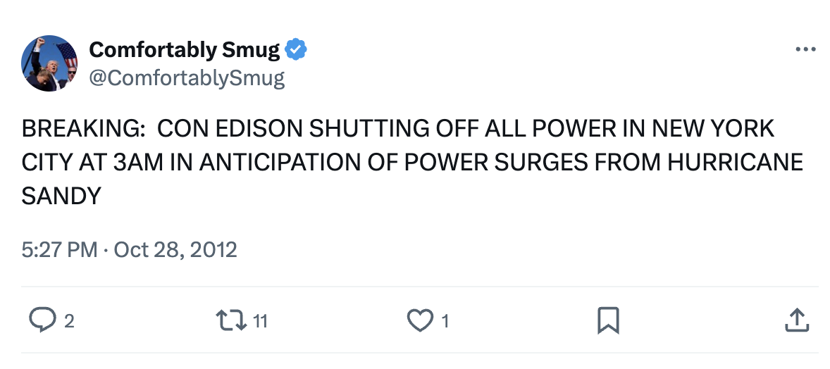This screenshot has height=369, width=830.
Task: Open Comfortably Smug's profile picture
Action: (x=49, y=63)
